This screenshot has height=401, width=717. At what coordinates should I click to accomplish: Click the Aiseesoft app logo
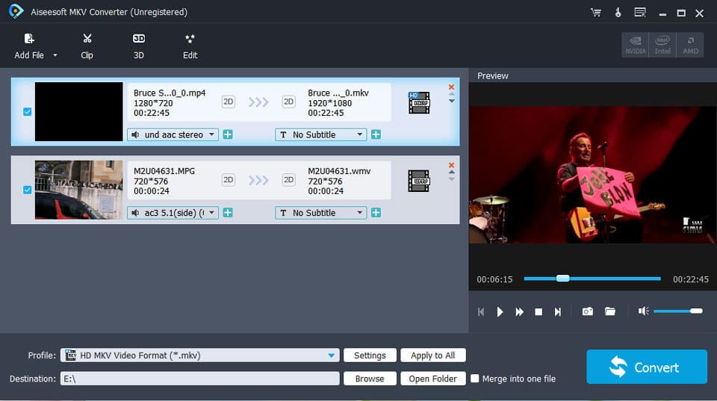[16, 11]
